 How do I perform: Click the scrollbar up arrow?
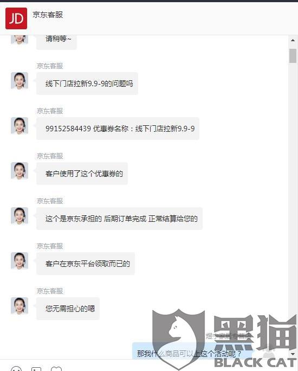point(293,41)
